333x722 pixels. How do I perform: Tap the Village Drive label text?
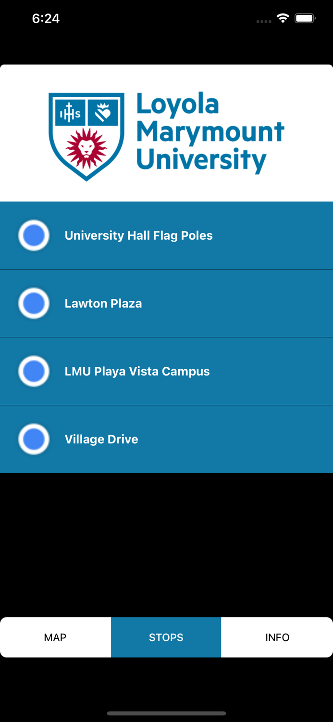[101, 439]
